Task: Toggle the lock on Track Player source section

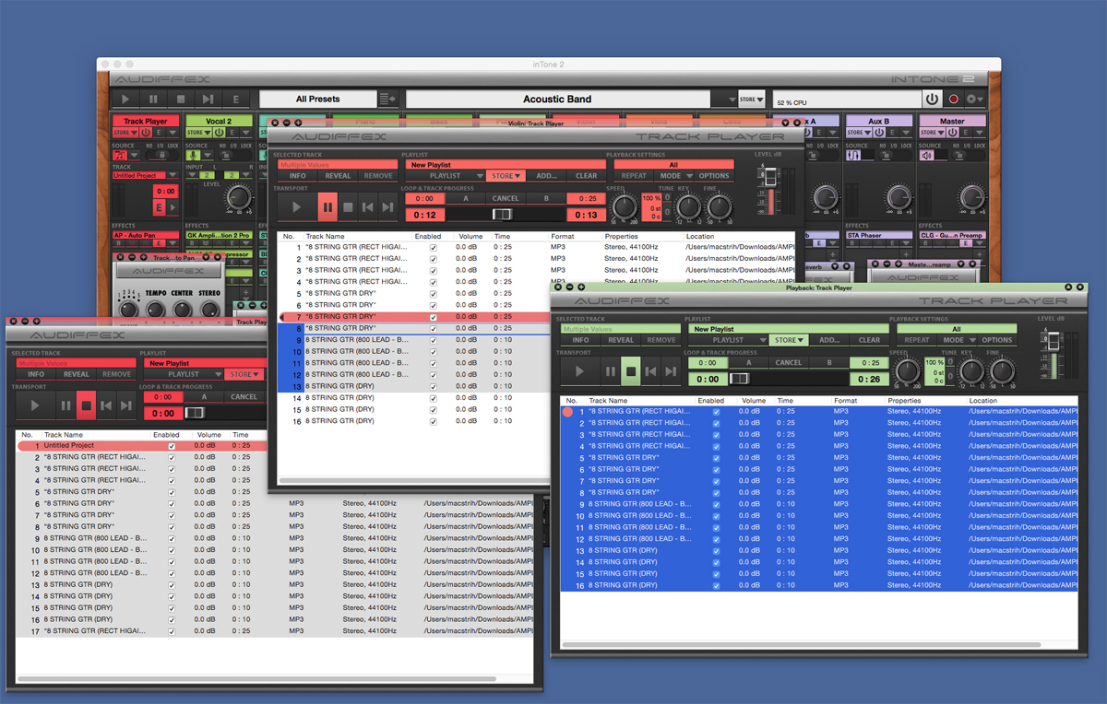Action: point(161,155)
